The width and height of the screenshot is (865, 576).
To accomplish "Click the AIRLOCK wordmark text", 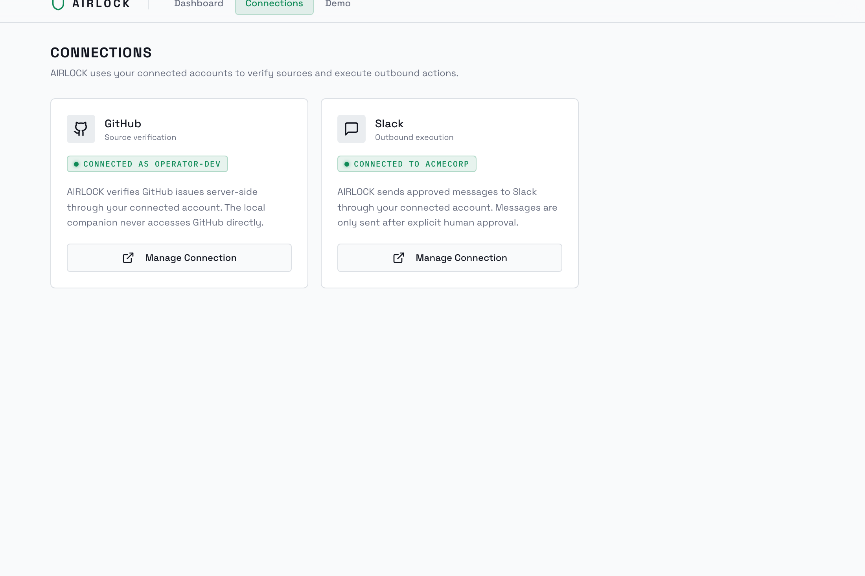I will (101, 4).
